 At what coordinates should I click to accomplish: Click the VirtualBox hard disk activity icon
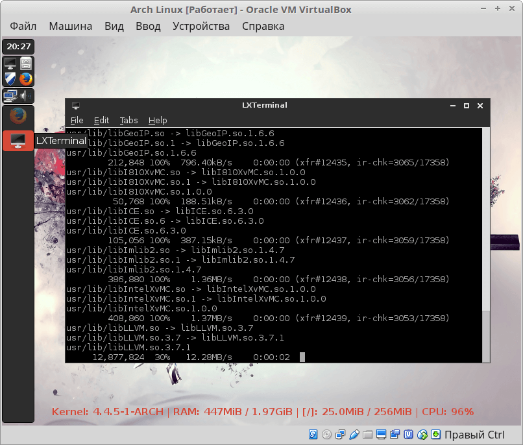click(313, 435)
